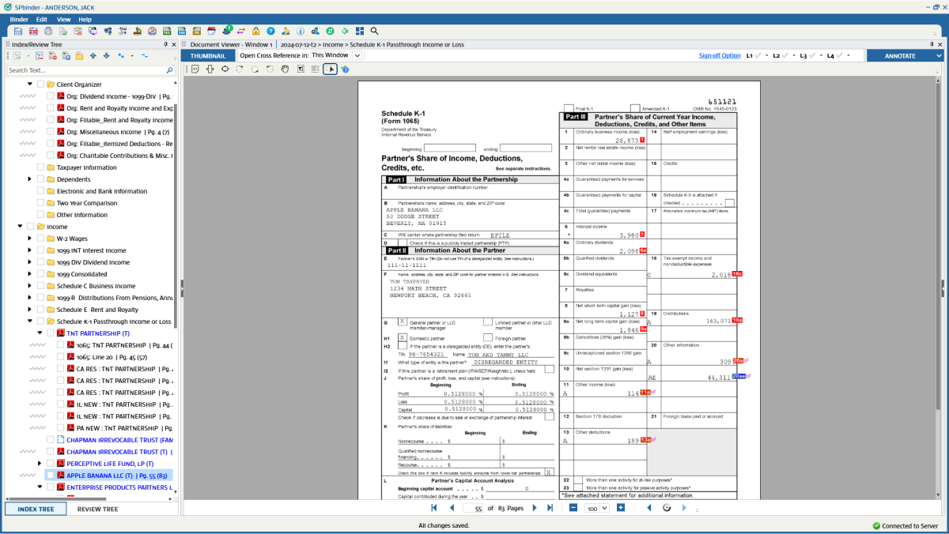Jump to the last page of document

tap(550, 508)
